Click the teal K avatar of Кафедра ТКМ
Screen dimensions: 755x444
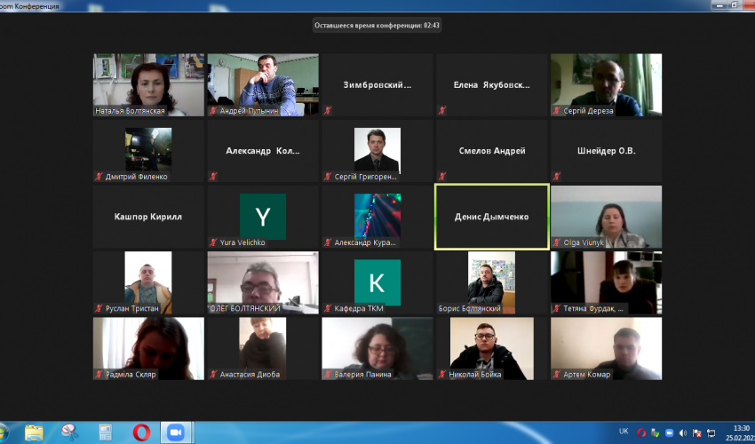tap(377, 282)
